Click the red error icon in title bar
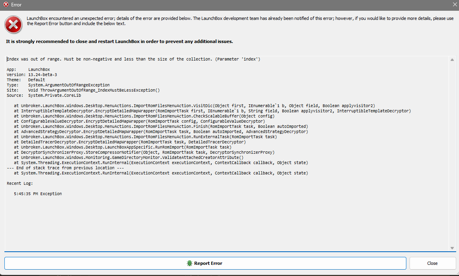 (6, 5)
